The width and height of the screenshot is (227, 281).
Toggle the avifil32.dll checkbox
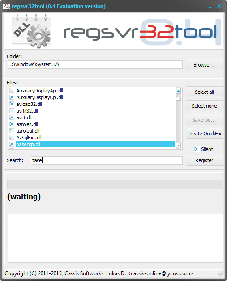click(12, 111)
